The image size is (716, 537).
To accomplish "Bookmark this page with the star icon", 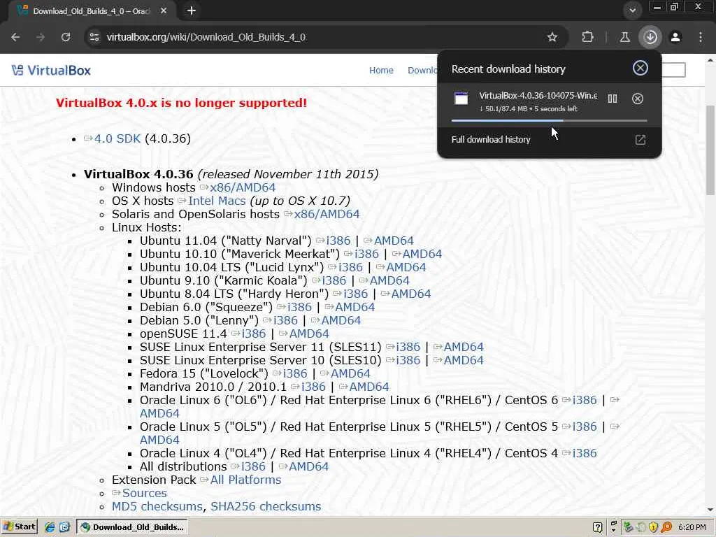I will [552, 37].
